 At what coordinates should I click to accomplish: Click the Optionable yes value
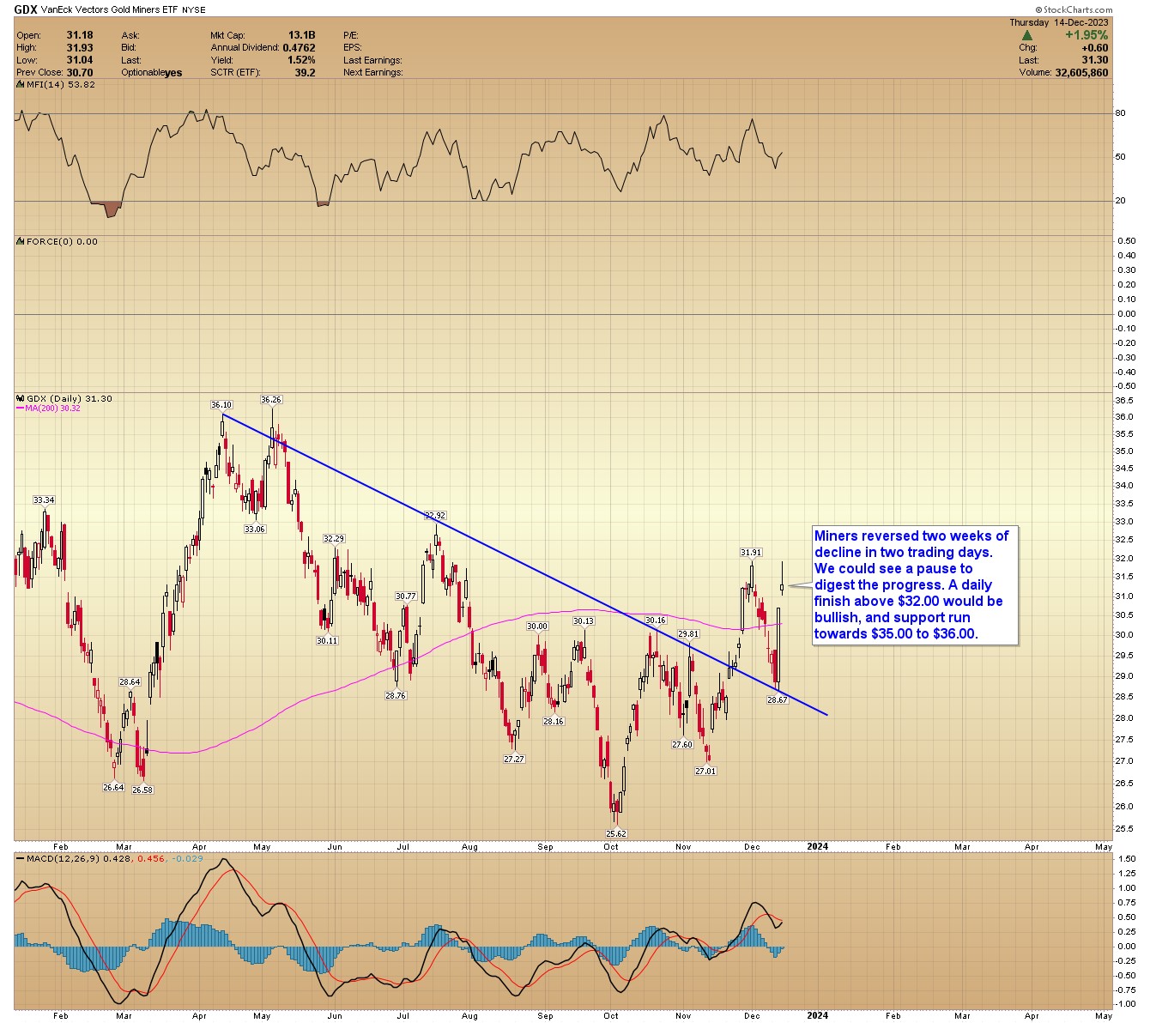point(173,73)
